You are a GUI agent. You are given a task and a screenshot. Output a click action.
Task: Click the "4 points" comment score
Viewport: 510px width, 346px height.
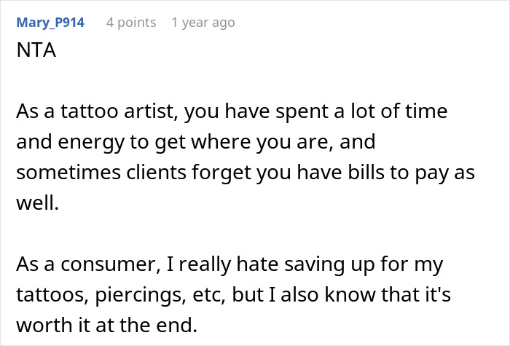coord(131,23)
